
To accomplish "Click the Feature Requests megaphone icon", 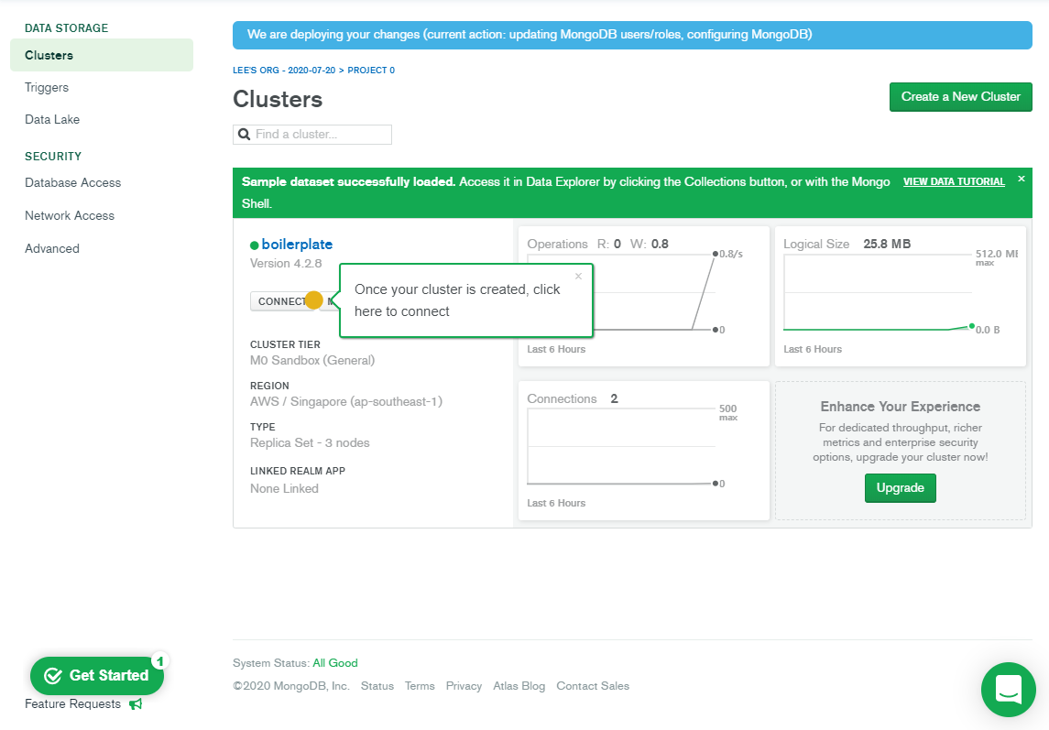I will pos(136,704).
